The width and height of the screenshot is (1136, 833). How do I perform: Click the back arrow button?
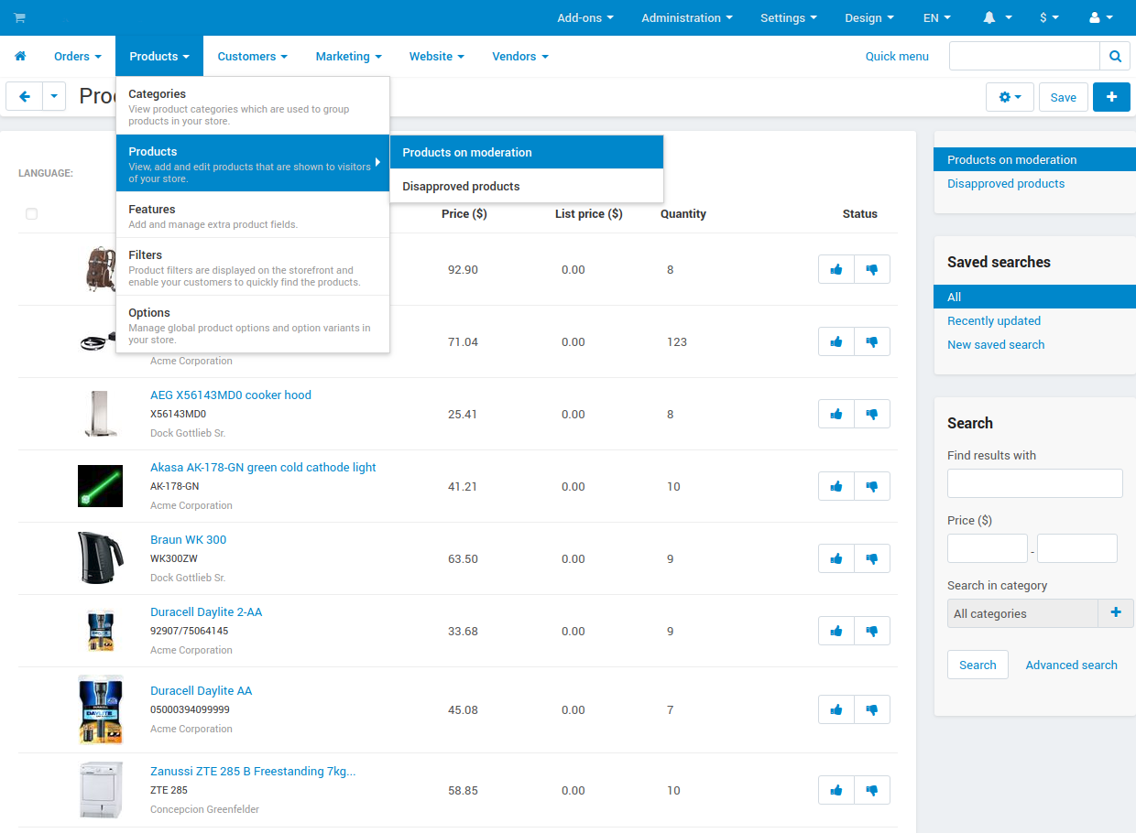(x=25, y=96)
